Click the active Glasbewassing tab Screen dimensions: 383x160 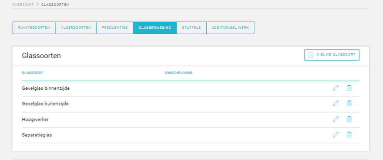155,28
